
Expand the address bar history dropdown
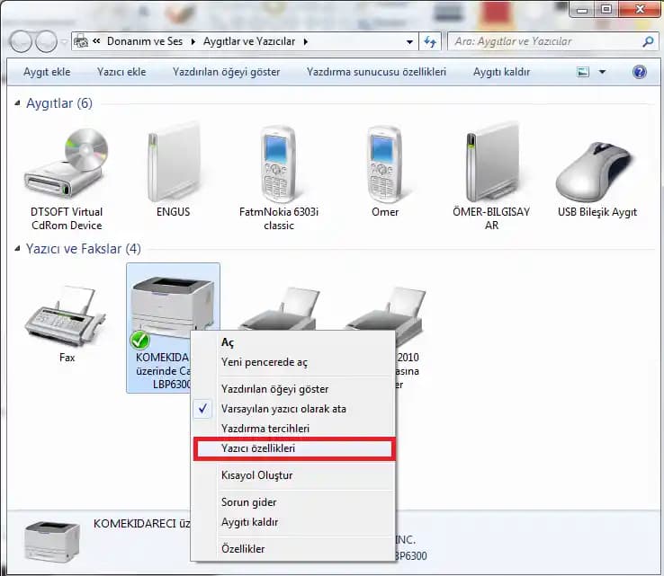(x=409, y=41)
